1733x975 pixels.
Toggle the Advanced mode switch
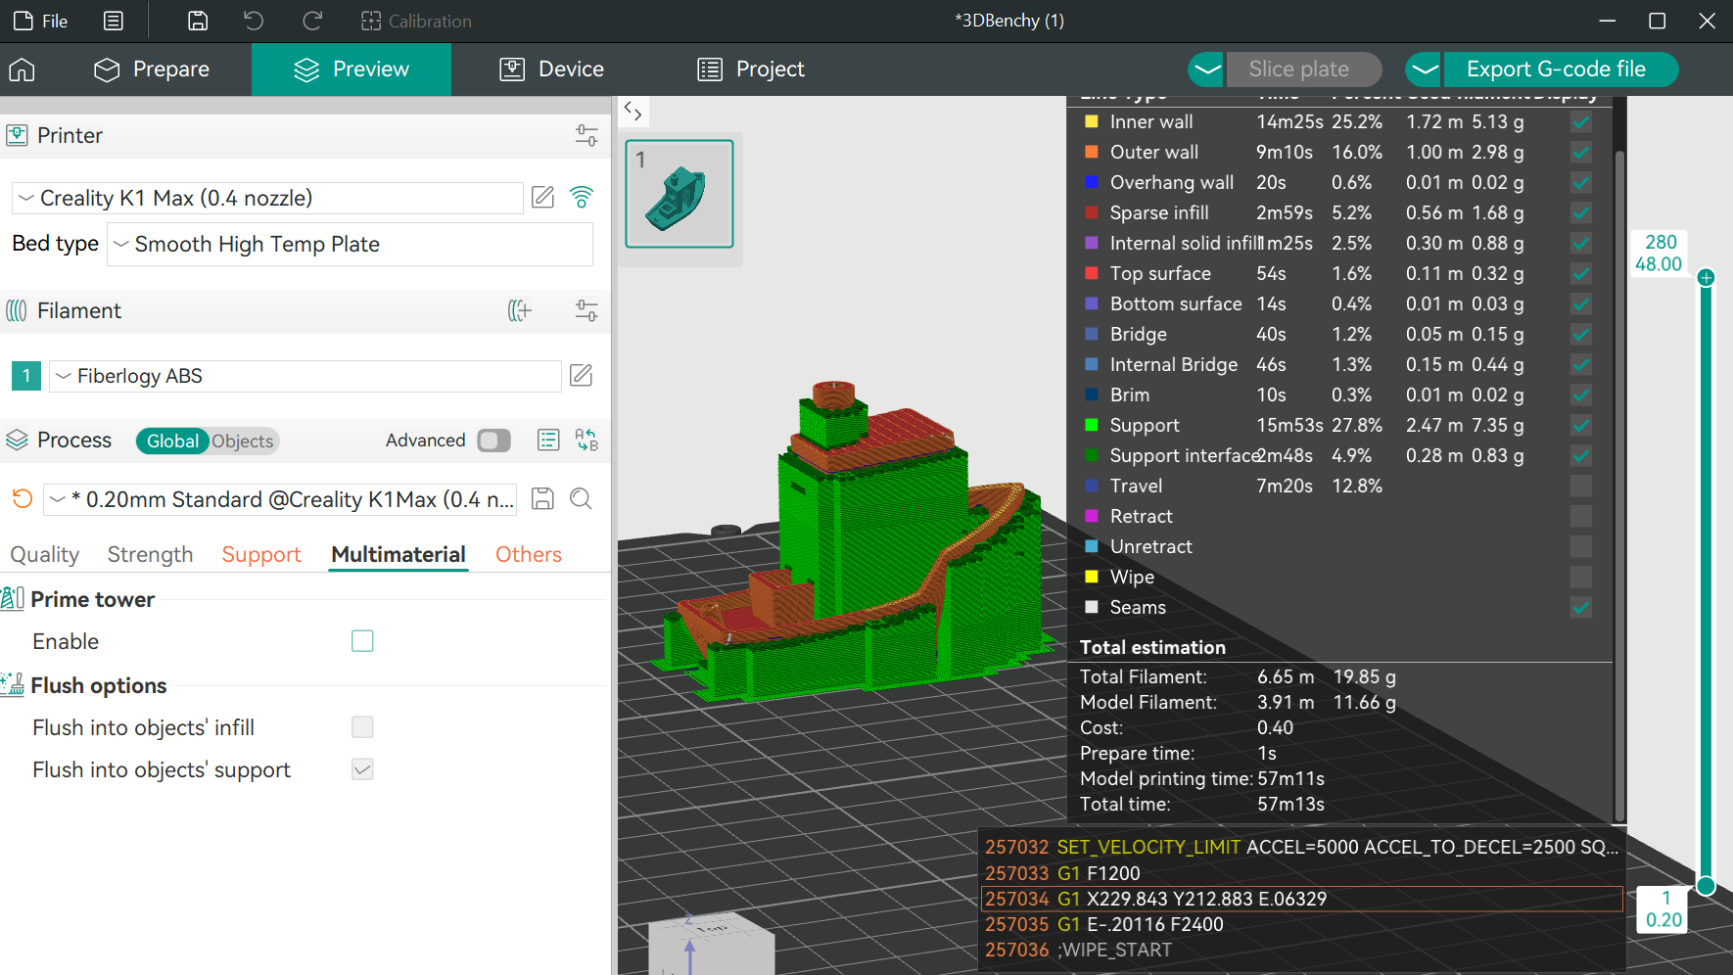coord(494,441)
